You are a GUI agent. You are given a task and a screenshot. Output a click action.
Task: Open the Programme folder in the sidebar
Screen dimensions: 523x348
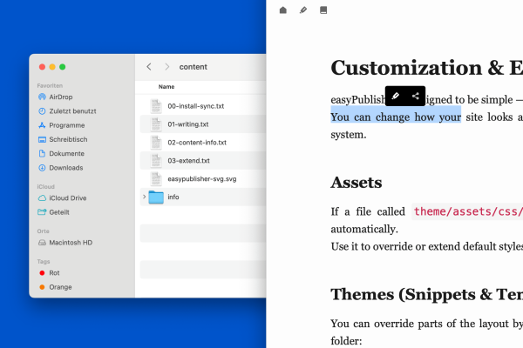point(66,125)
